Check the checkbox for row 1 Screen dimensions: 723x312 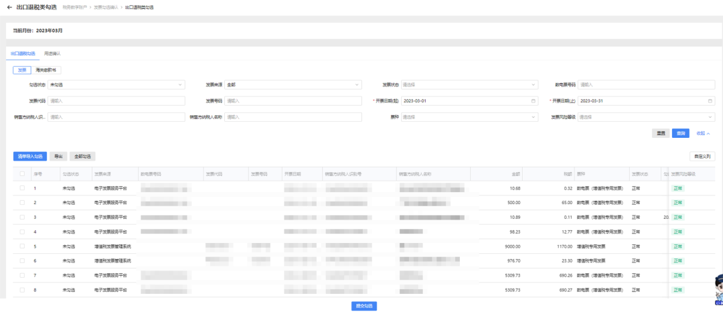click(x=22, y=188)
